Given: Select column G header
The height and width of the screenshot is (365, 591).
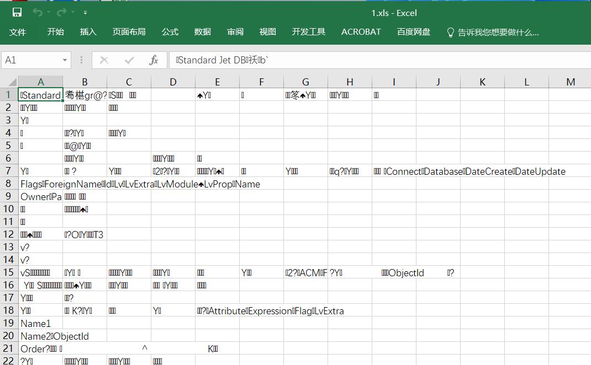Looking at the screenshot, I should pos(305,82).
